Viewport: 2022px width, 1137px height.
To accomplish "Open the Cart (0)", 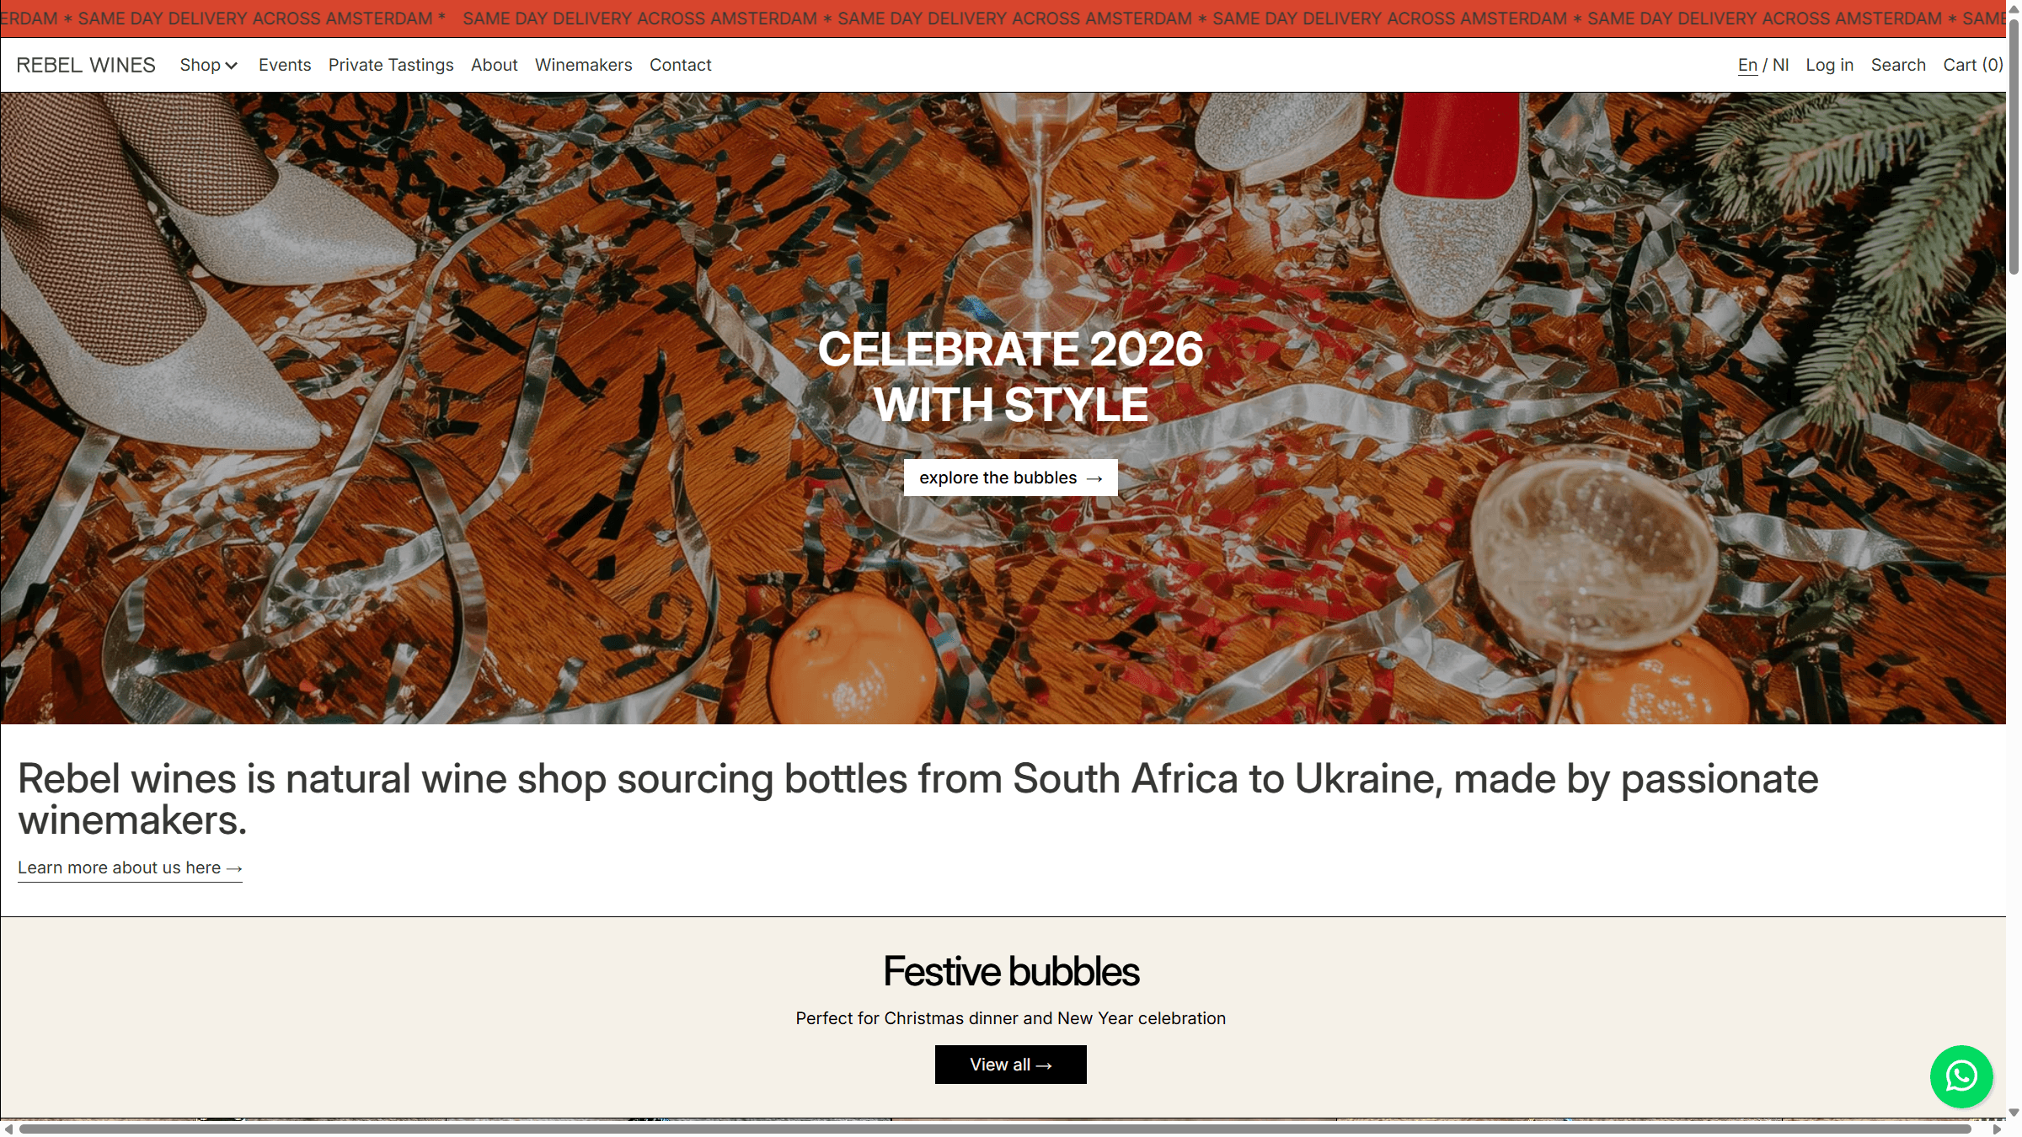I will (1972, 65).
